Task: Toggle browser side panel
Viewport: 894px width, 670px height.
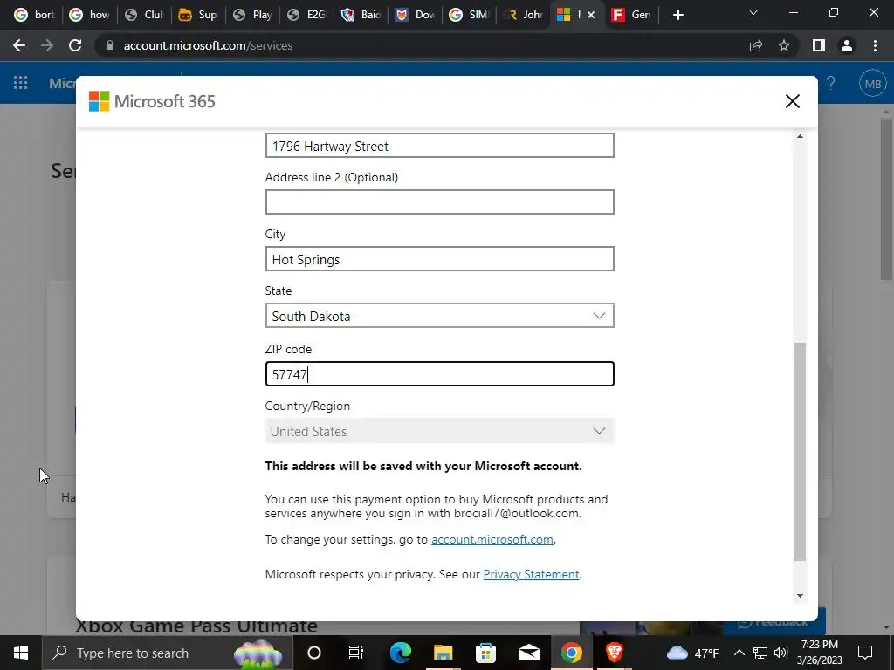Action: 819,45
